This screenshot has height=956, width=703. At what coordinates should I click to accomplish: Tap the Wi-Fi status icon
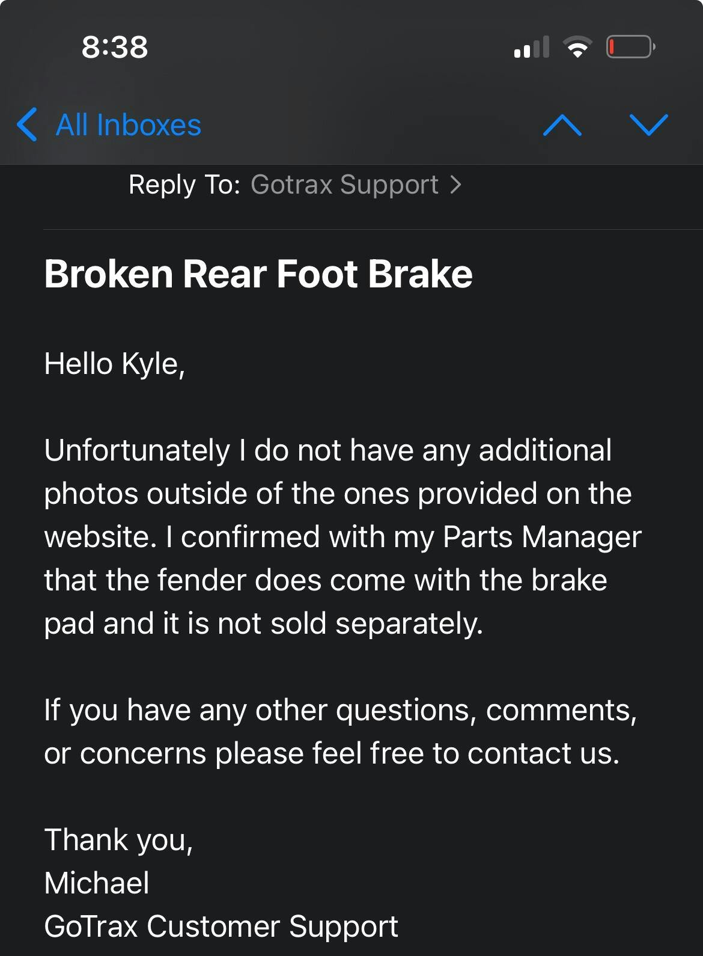577,47
